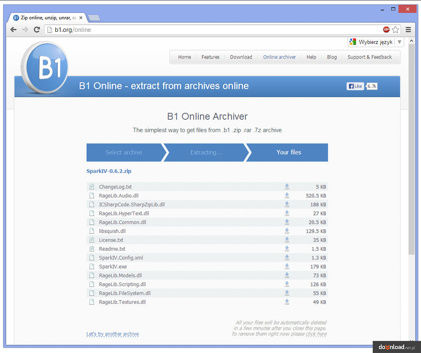Viewport: 421px width, 353px height.
Task: Visit the Blog
Action: 332,57
